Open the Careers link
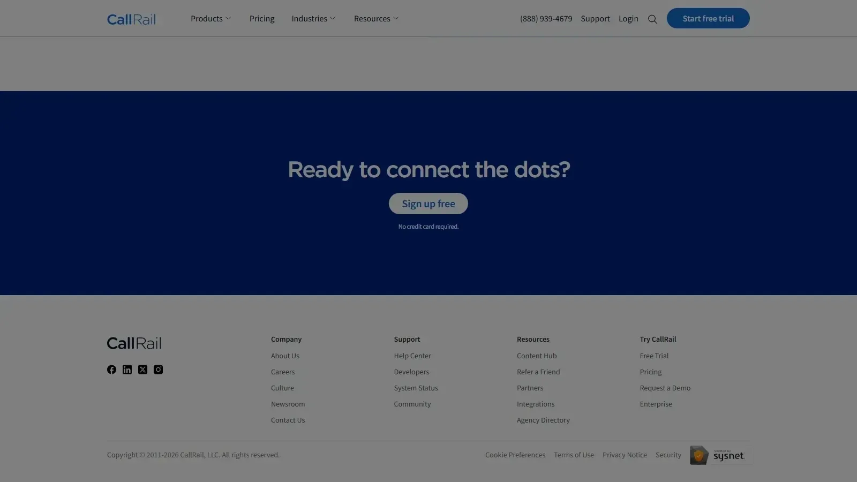The image size is (857, 482). pos(283,372)
